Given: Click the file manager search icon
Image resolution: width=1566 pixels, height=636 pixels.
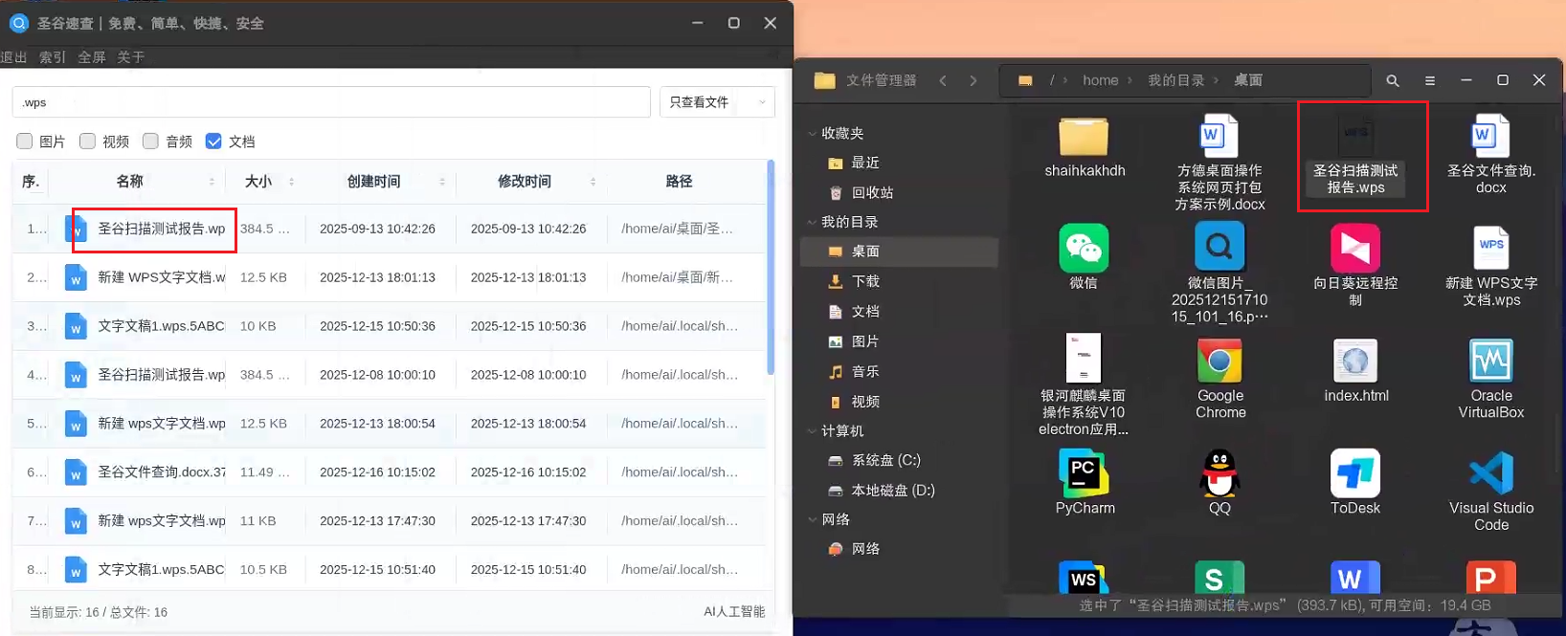Looking at the screenshot, I should (x=1393, y=81).
